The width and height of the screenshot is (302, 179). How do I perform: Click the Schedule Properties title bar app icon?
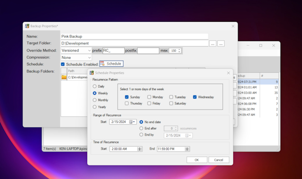click(92, 73)
